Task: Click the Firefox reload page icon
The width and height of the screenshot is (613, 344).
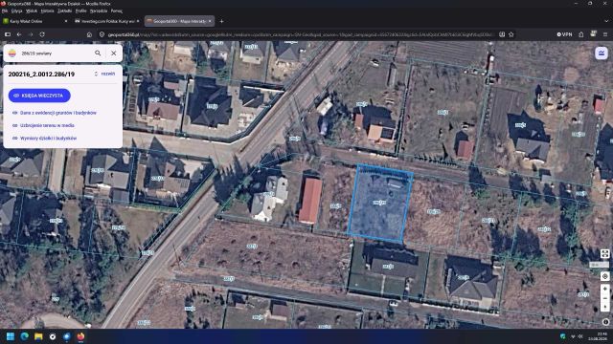Action: point(42,34)
